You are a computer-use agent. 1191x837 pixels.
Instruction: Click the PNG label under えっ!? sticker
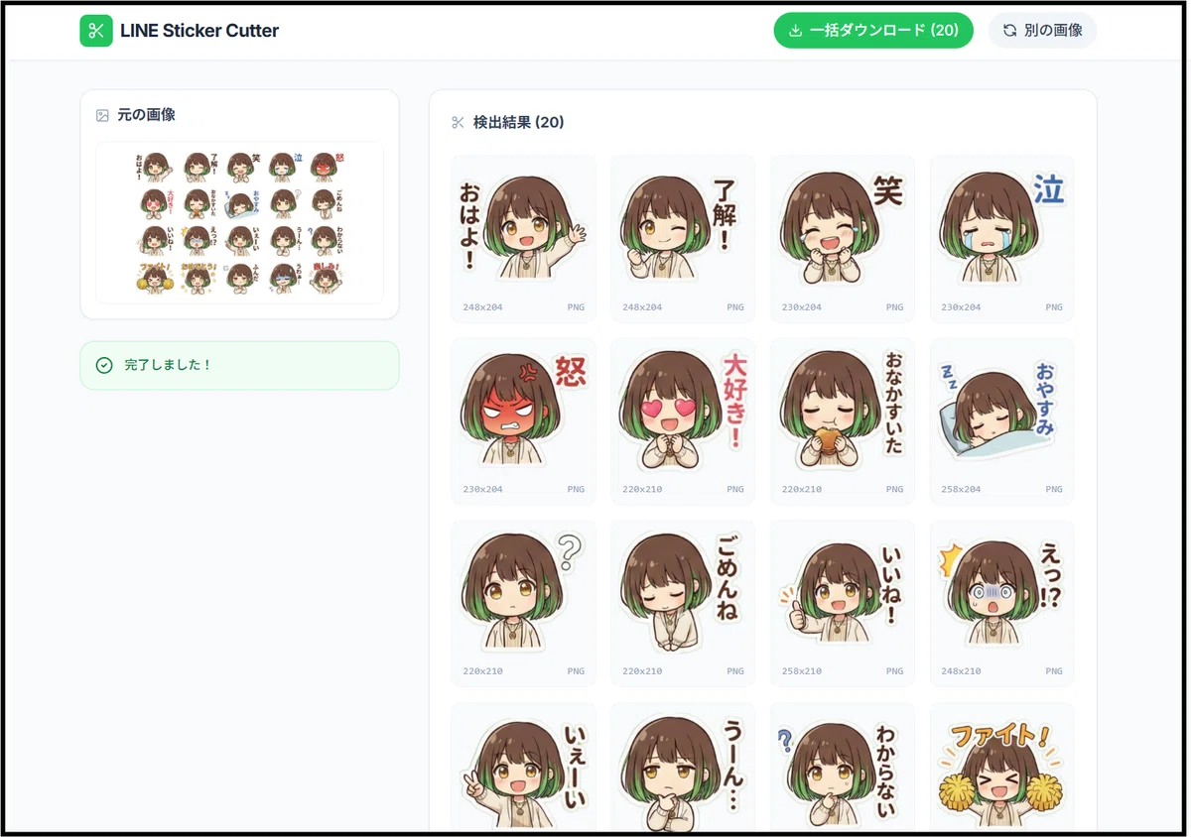pyautogui.click(x=1053, y=672)
